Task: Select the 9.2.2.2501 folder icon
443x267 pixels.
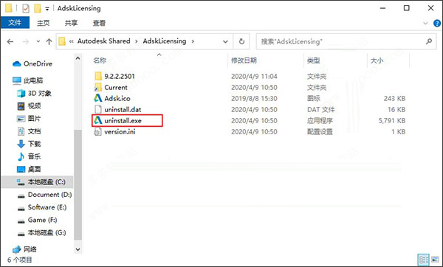Action: (x=98, y=76)
